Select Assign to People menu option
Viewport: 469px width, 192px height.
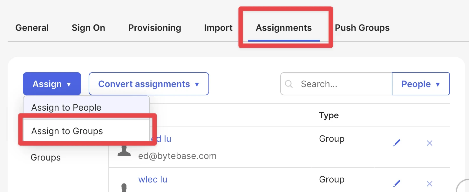[x=66, y=107]
